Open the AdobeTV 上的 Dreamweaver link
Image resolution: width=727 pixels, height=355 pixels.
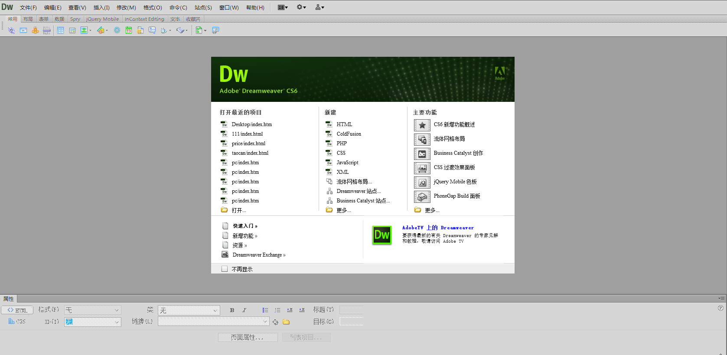point(438,228)
